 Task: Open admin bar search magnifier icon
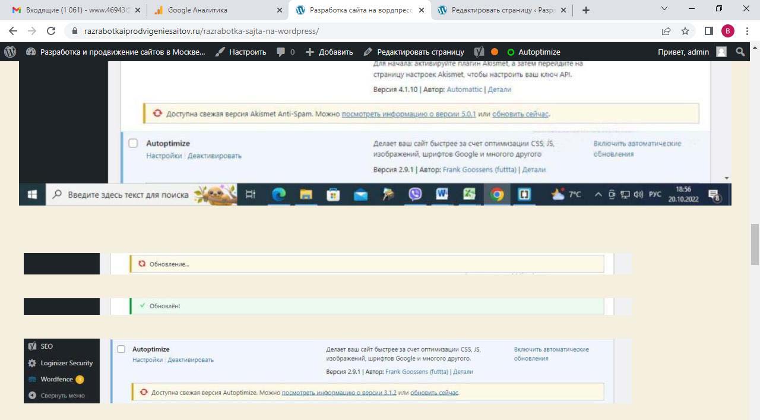pyautogui.click(x=740, y=52)
